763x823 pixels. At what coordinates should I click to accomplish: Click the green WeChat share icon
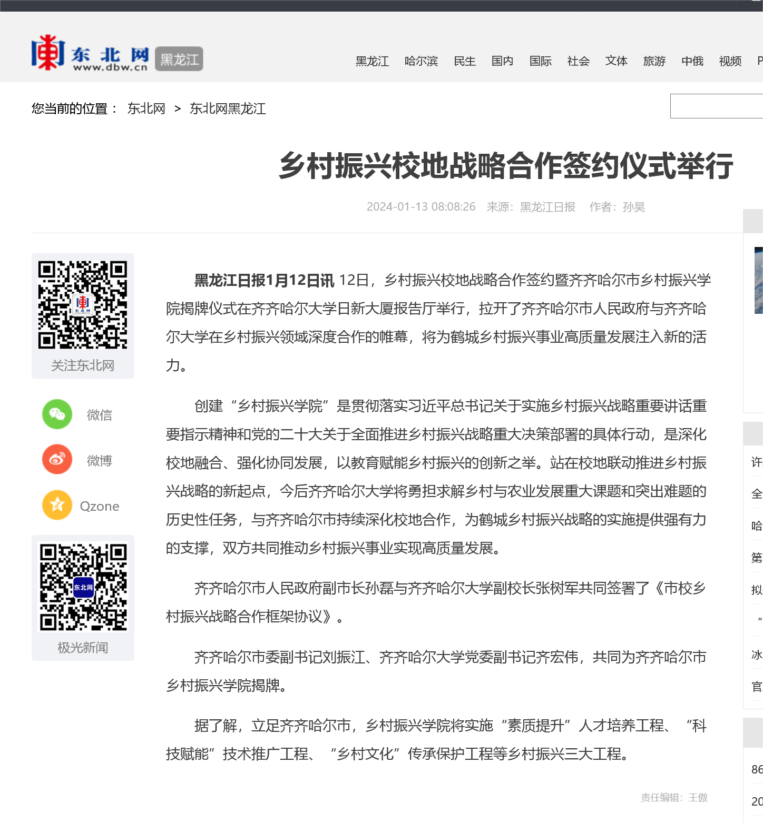[57, 414]
